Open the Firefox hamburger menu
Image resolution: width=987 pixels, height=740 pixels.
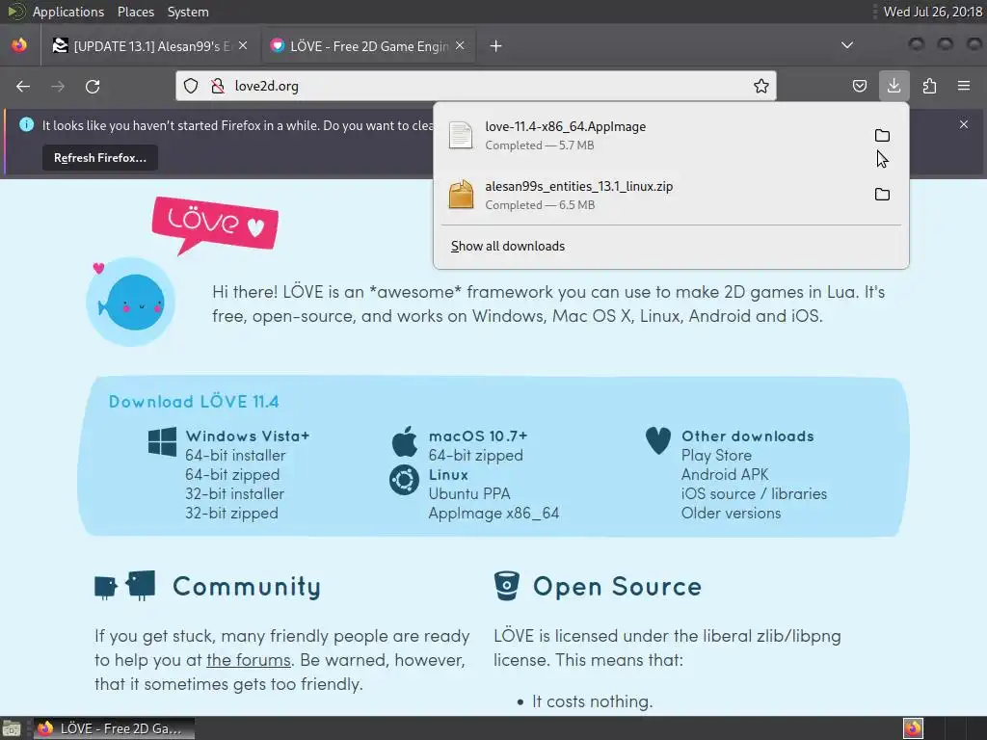click(x=964, y=86)
